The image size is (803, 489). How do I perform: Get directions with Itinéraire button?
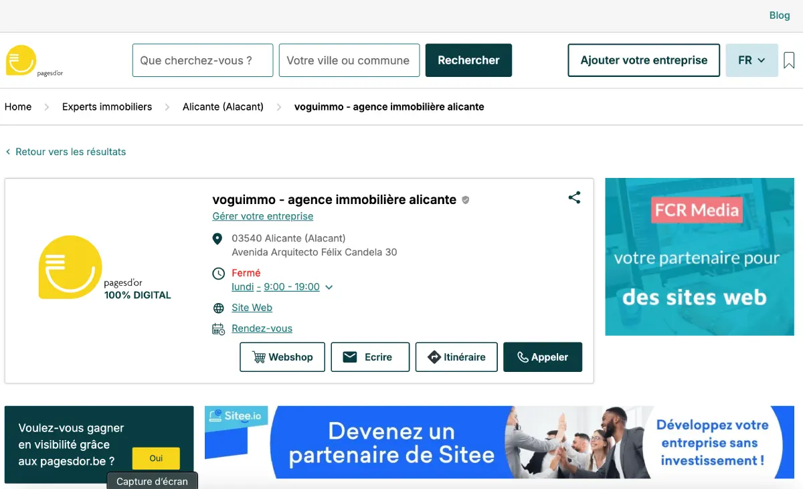(456, 357)
